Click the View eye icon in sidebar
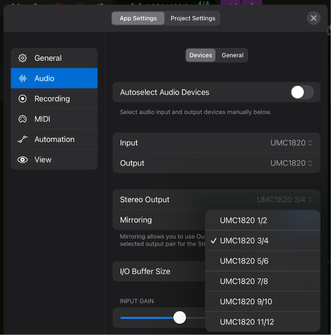 point(22,160)
